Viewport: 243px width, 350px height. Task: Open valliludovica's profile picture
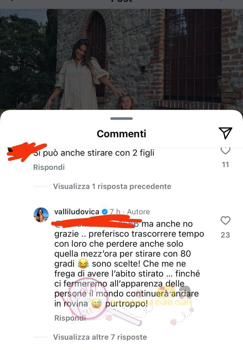[41, 215]
